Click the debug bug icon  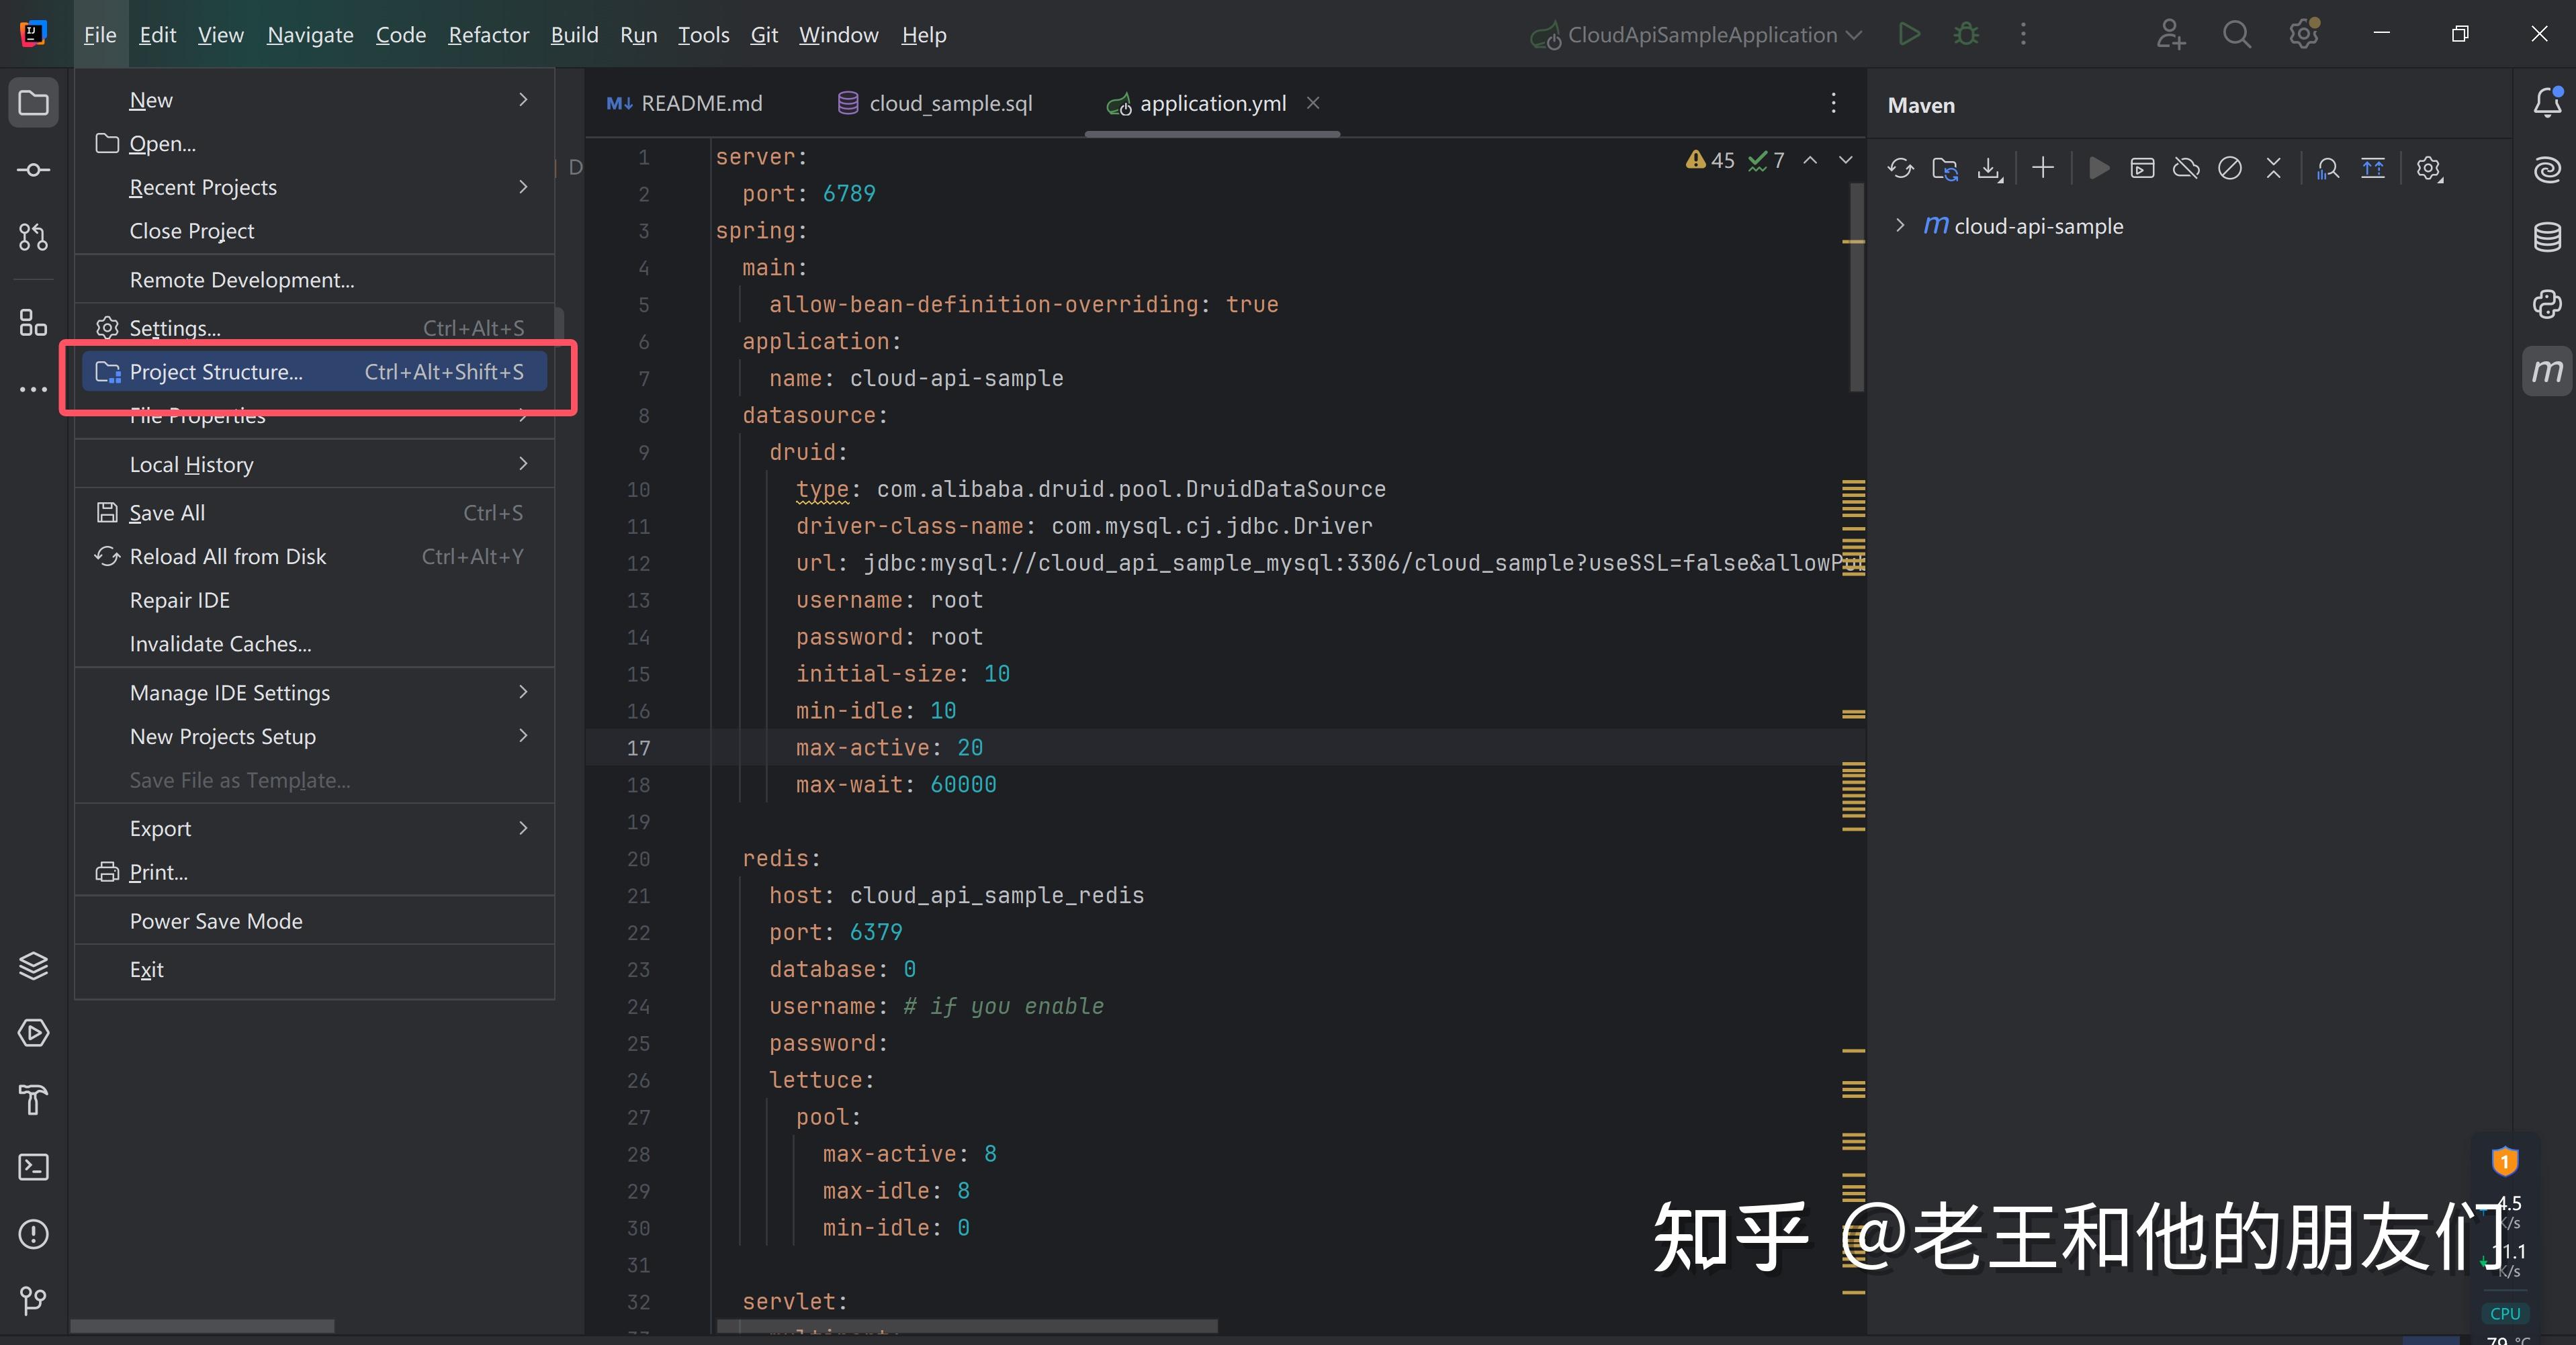coord(1966,34)
